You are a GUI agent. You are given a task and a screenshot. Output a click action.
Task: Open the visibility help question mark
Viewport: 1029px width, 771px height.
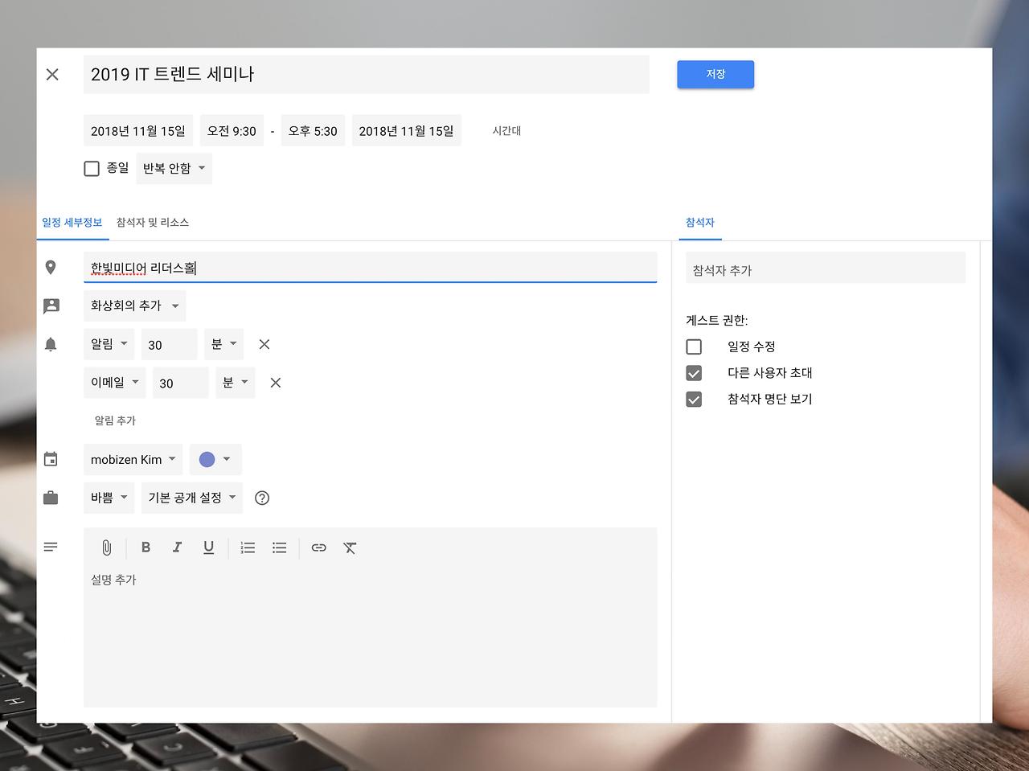point(261,498)
